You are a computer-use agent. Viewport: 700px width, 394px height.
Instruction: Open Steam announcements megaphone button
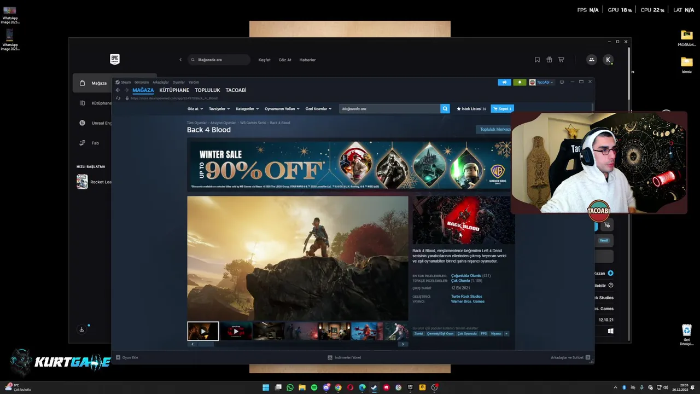tap(504, 82)
